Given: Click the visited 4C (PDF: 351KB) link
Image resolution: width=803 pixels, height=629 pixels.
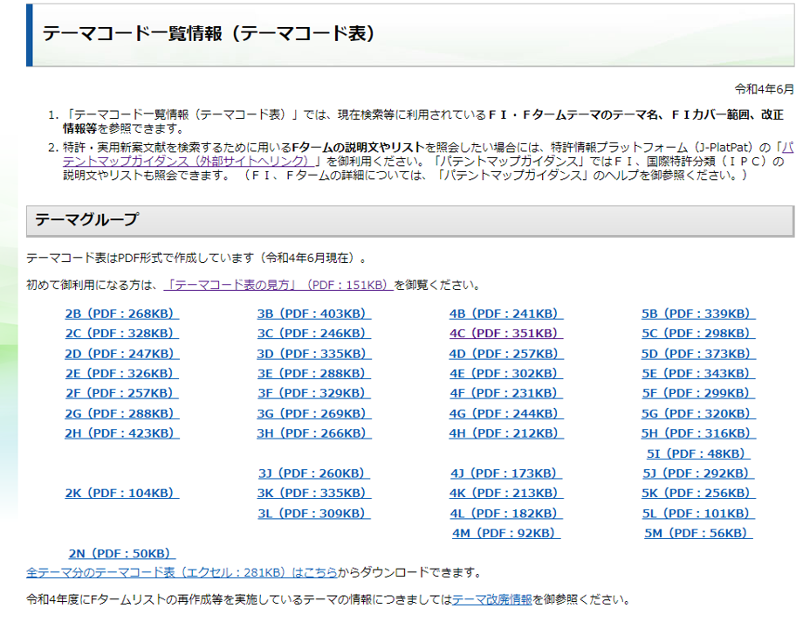Looking at the screenshot, I should [506, 333].
